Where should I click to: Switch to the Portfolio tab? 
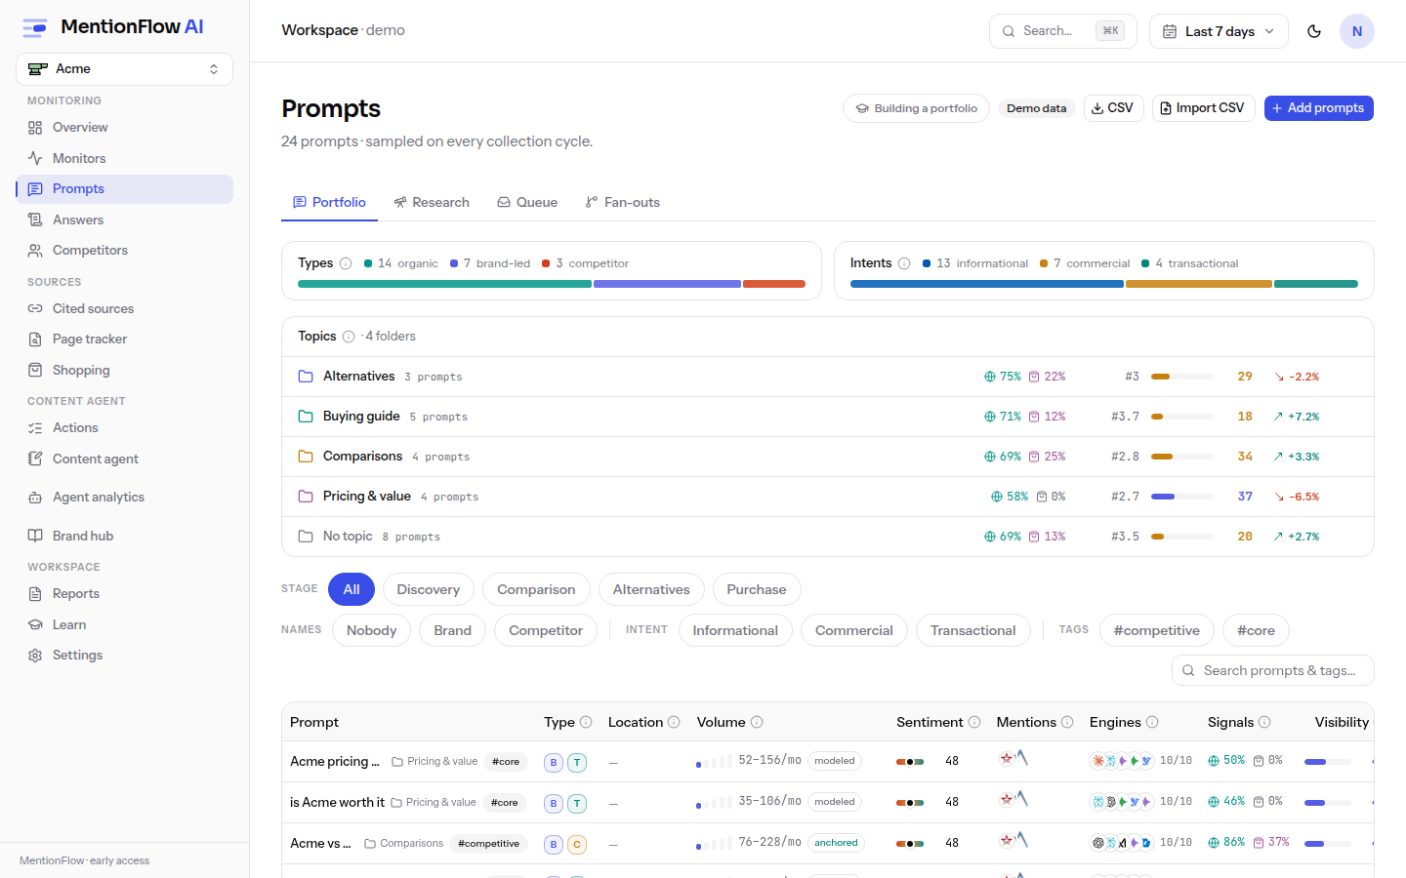[x=329, y=202]
